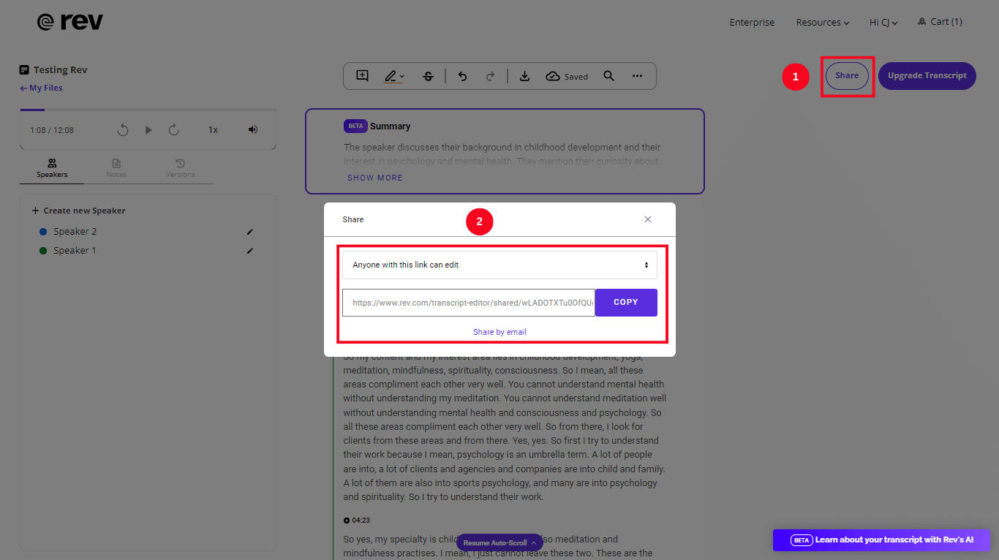
Task: Switch to the Notes tab
Action: [x=116, y=168]
